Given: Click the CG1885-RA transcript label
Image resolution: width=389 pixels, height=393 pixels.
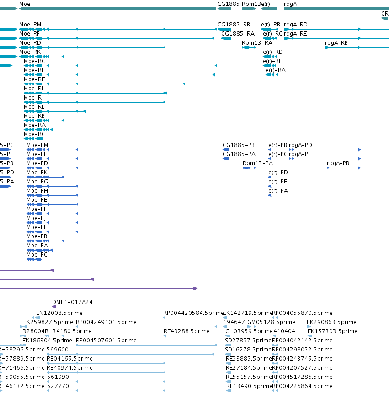Looking at the screenshot, I should [238, 34].
